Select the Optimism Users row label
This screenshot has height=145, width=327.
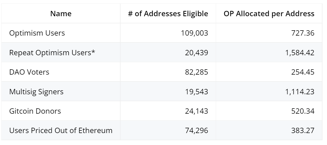(x=37, y=33)
